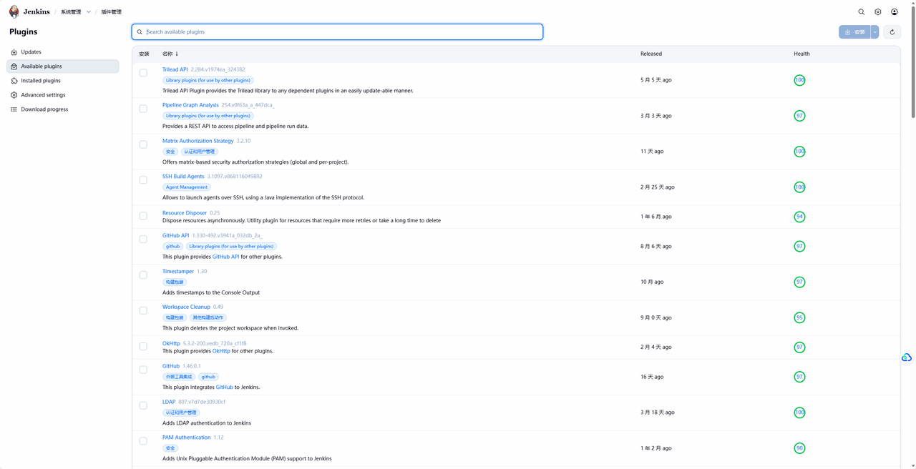Click the refresh plugins icon button
Screen dimensions: 916x469
tap(892, 32)
